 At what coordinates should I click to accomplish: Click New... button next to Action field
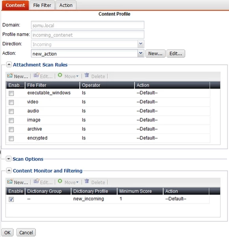pyautogui.click(x=155, y=53)
